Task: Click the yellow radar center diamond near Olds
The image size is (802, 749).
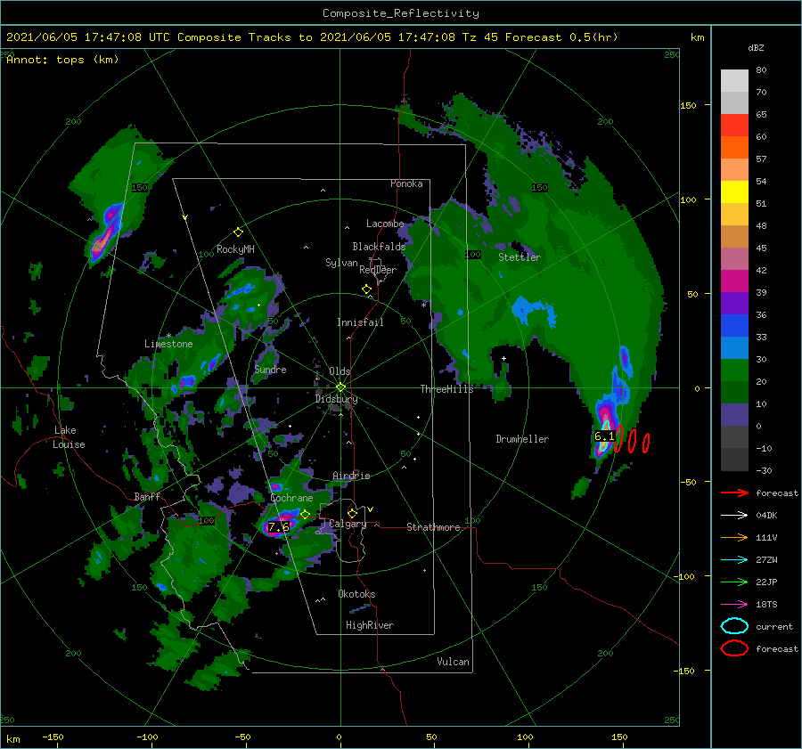Action: (x=340, y=387)
